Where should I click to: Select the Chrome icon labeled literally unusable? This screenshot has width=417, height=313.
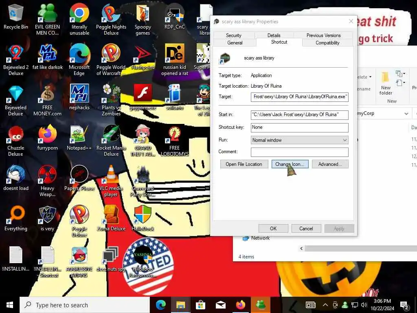tap(79, 19)
